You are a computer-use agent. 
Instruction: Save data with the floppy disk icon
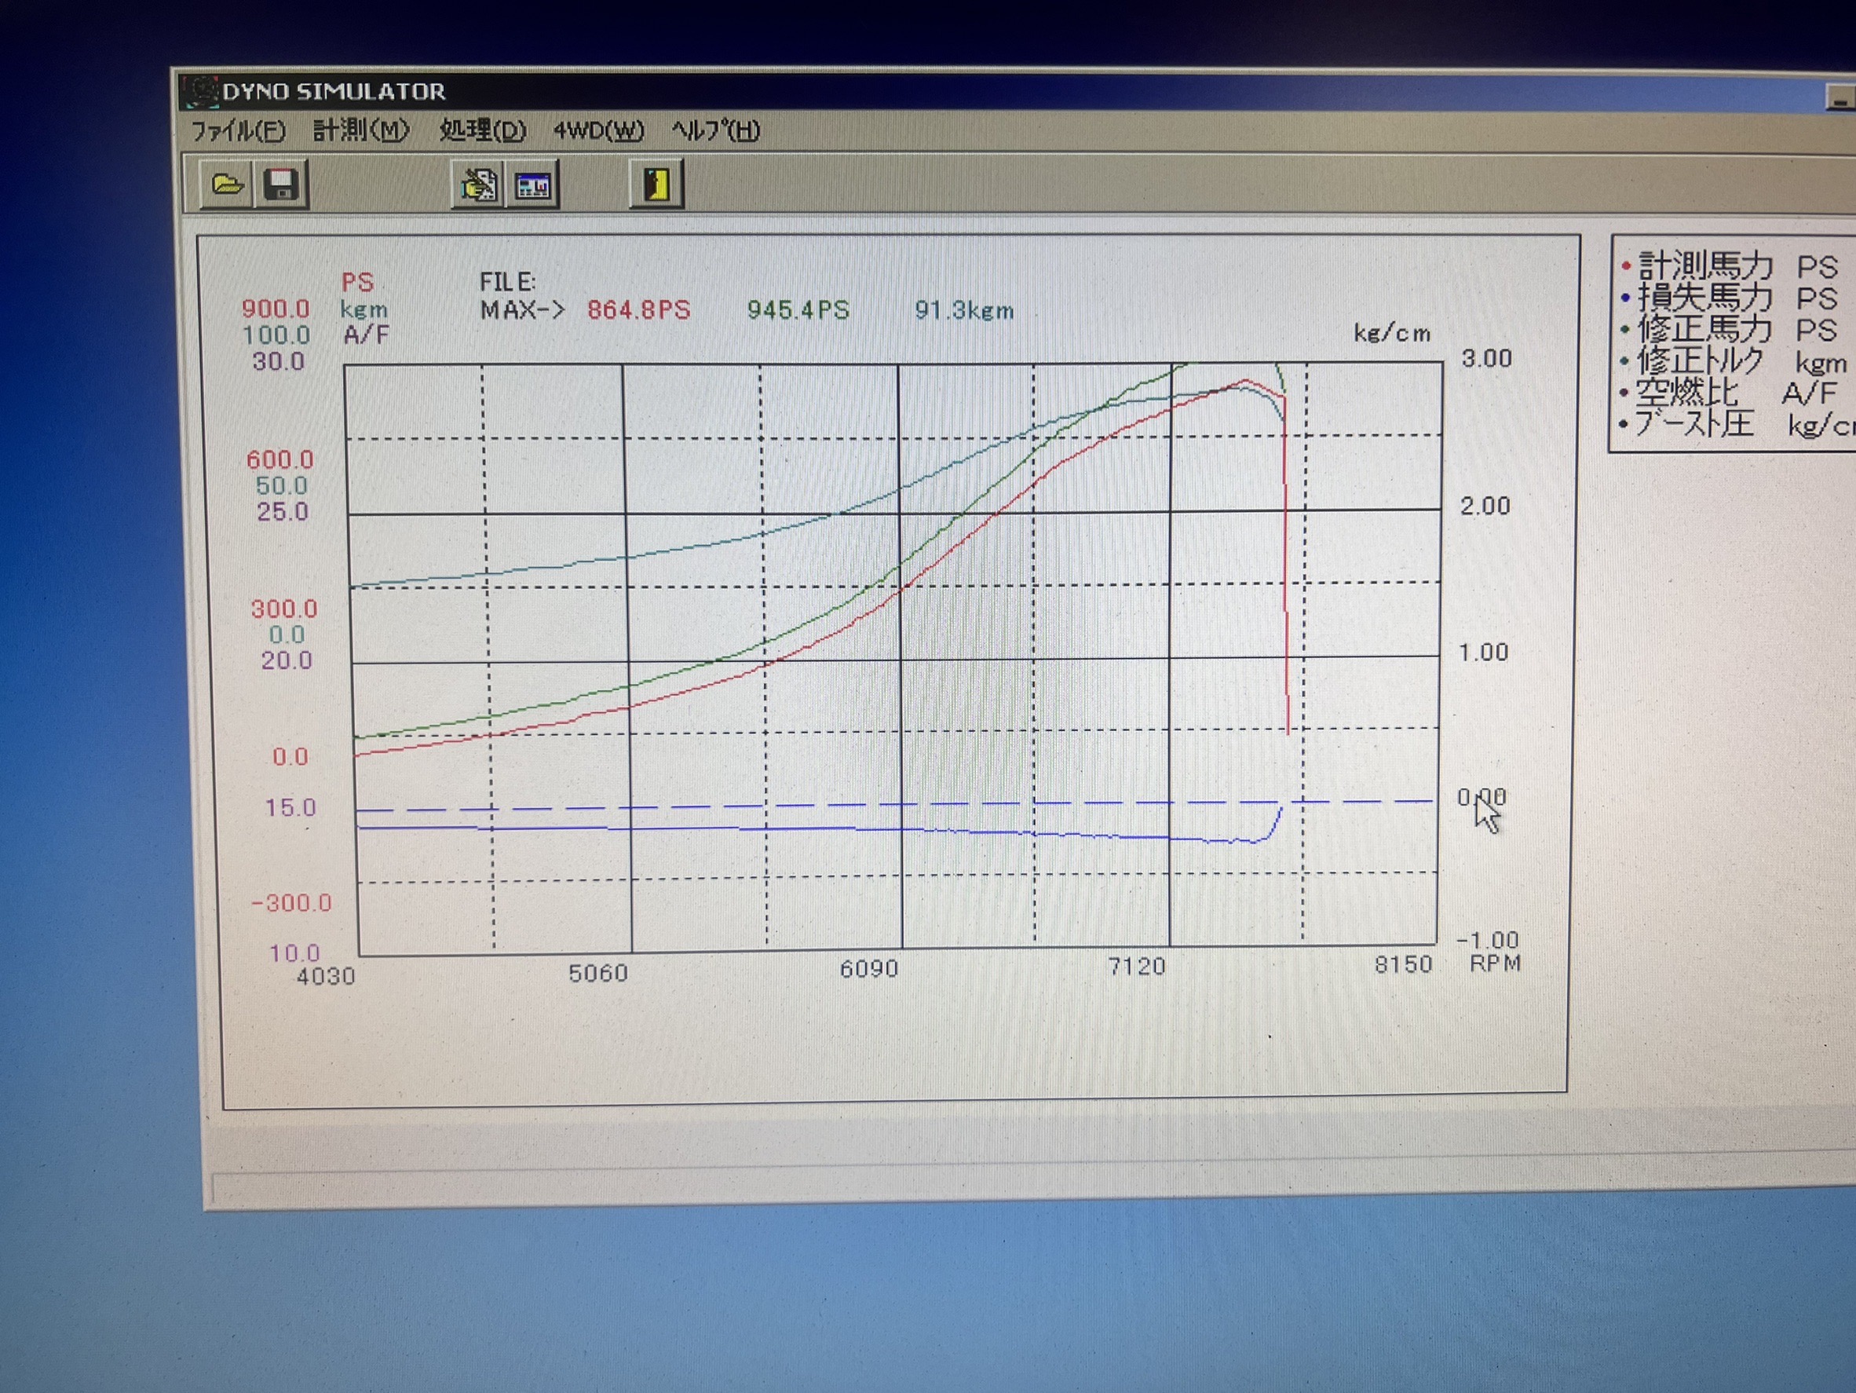click(281, 185)
